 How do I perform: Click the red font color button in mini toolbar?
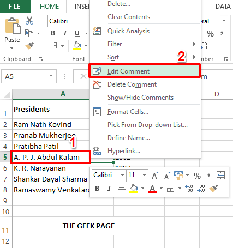click(x=152, y=189)
